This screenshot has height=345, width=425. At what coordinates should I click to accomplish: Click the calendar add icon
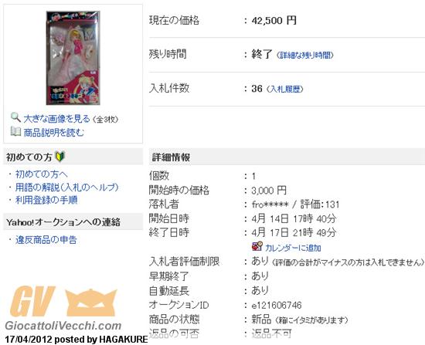tap(257, 246)
